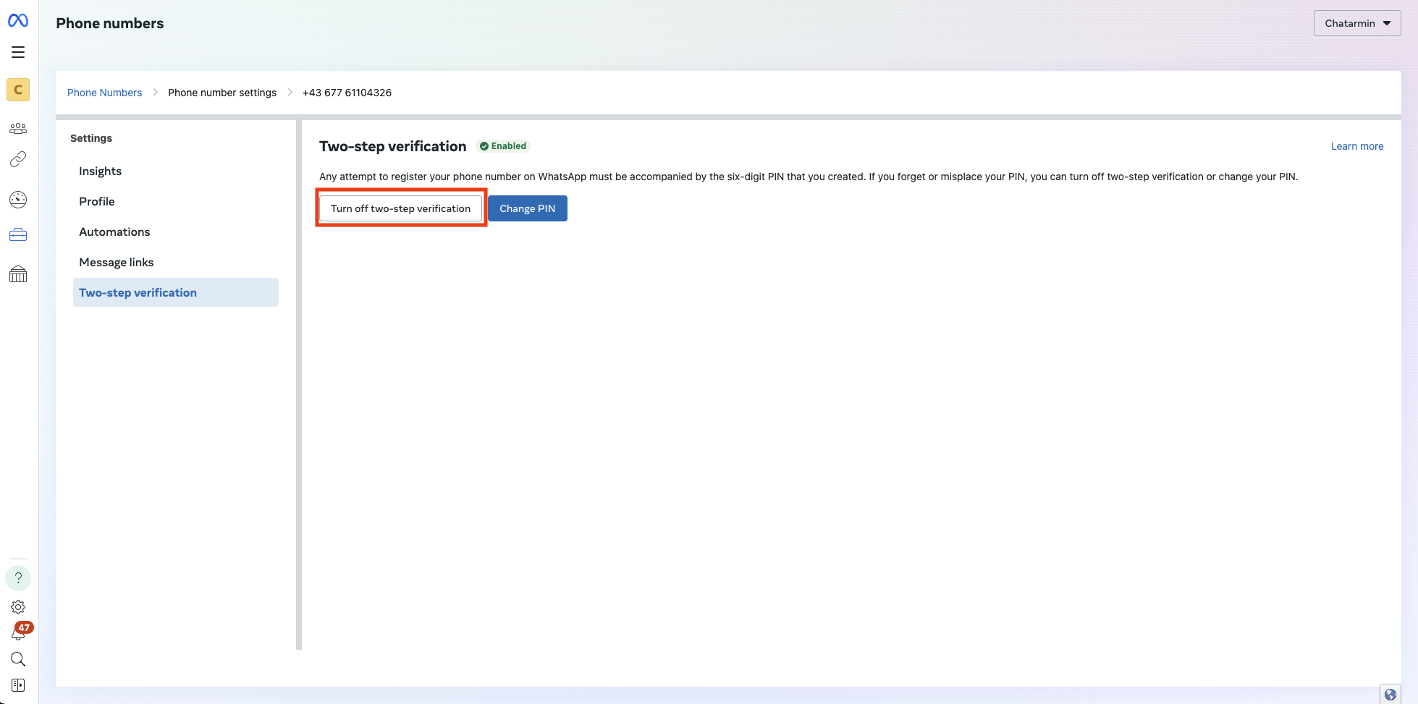This screenshot has height=704, width=1418.
Task: Open settings with the gear icon
Action: (18, 607)
